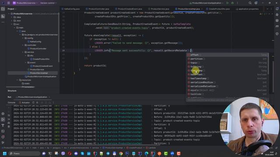Collapse the src folder
Screen dimensions: 280x157
click(12, 24)
